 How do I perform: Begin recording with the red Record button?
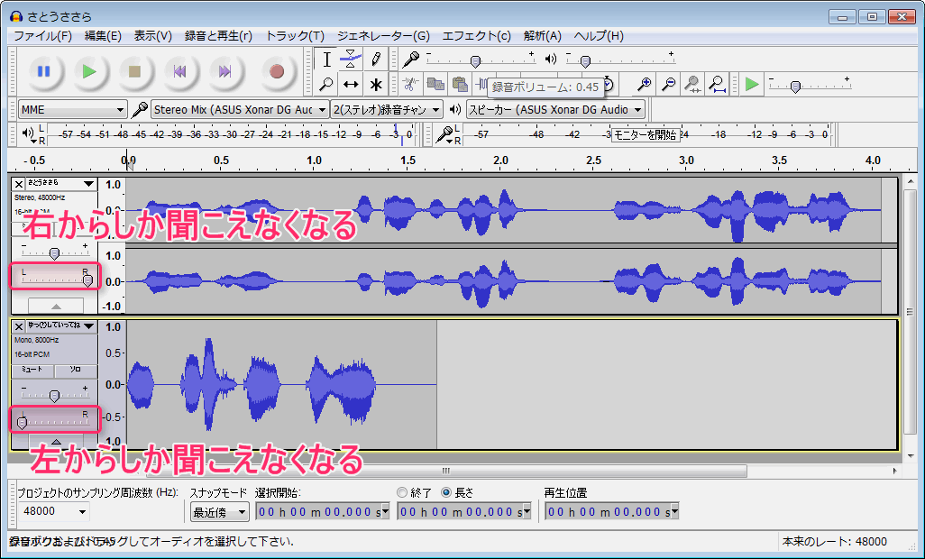277,71
